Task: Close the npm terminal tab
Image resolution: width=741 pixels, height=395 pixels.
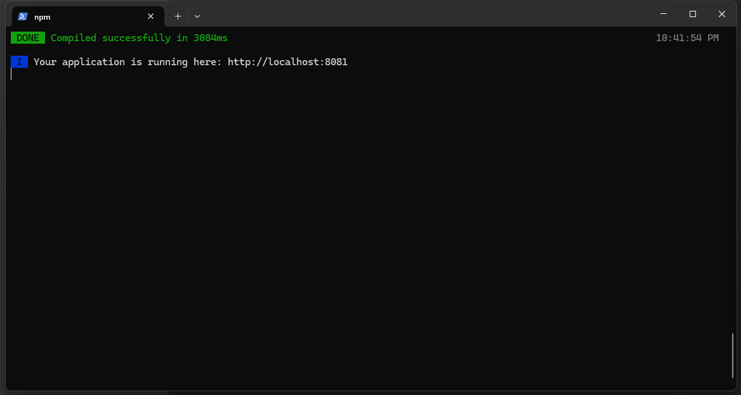Action: (x=150, y=16)
